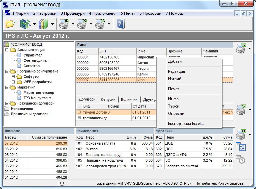
Task: Open dropdown arrow next to building icon
Action: click(x=34, y=24)
